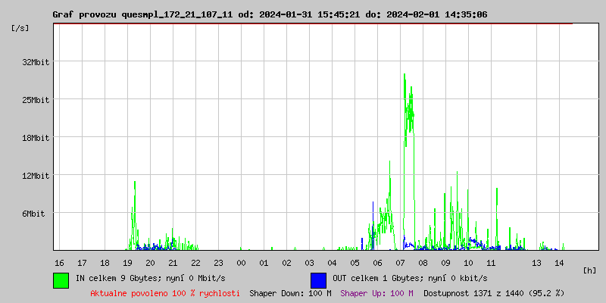Screen dimensions: 606x303
Task: Click the 00 midnight hour mark
Action: point(241,262)
